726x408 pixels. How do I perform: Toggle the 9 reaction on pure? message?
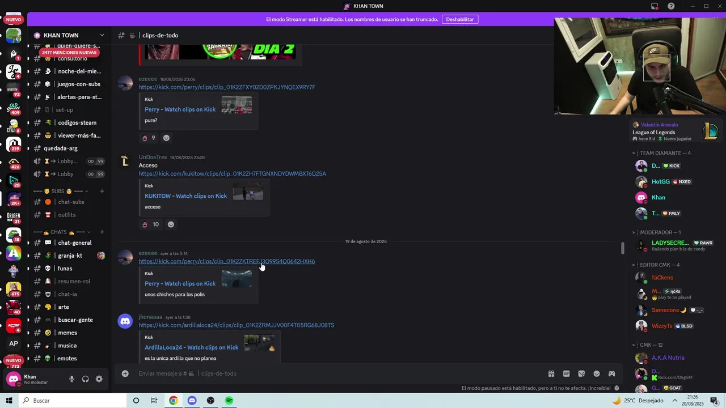click(x=149, y=138)
